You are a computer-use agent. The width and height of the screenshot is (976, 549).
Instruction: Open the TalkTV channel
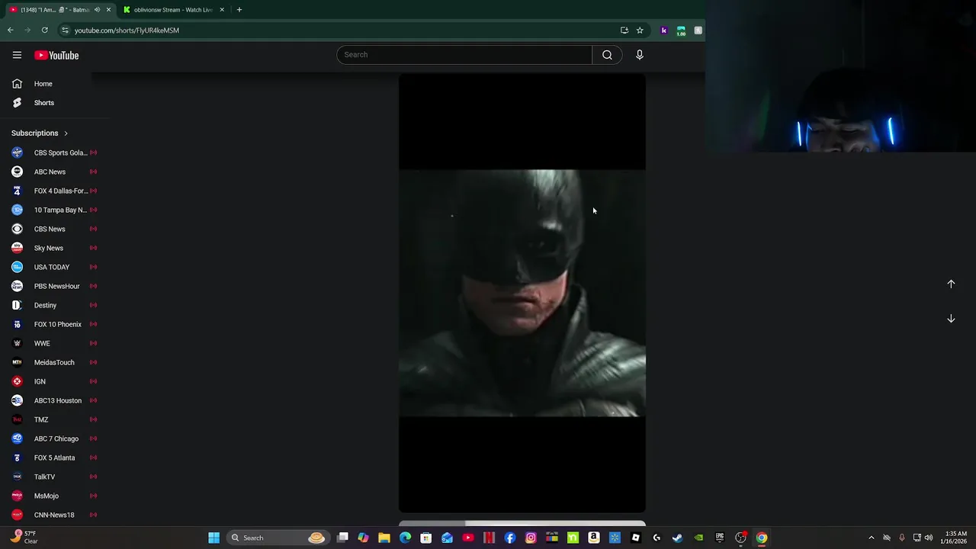point(53,477)
